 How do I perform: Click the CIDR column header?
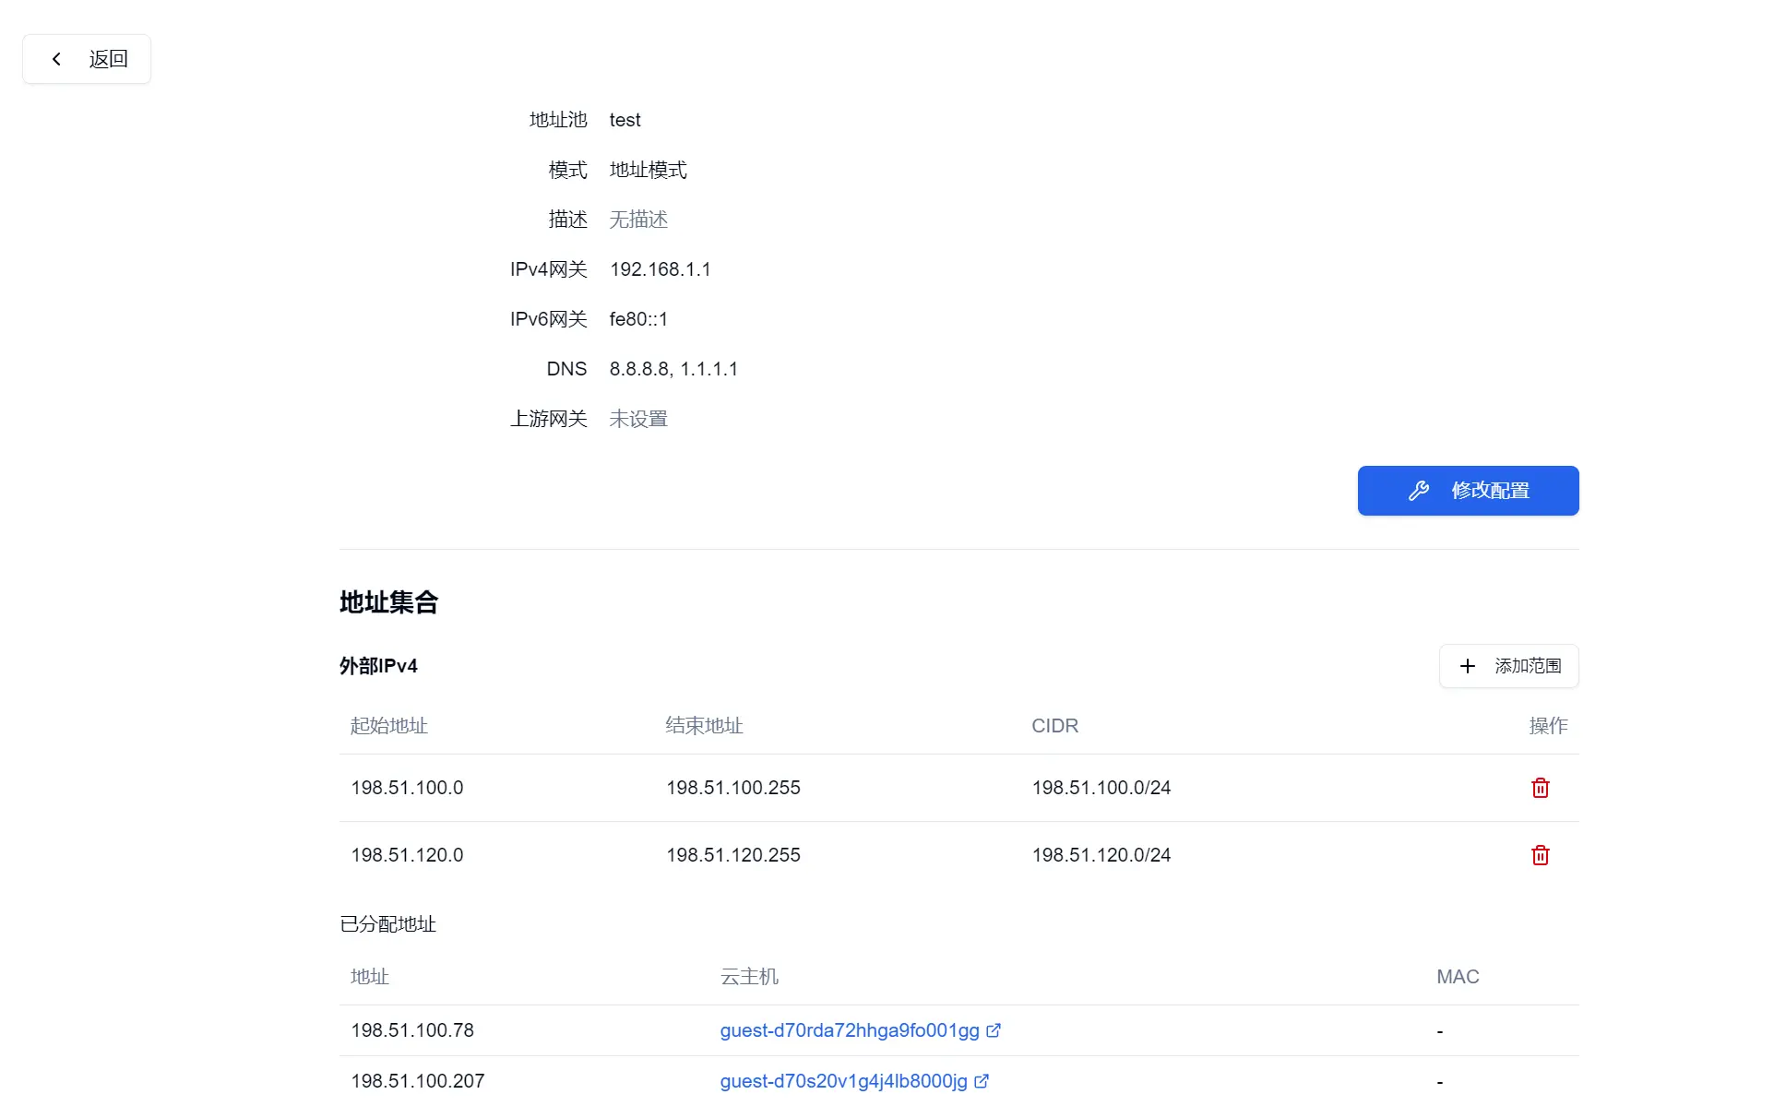pyautogui.click(x=1054, y=726)
